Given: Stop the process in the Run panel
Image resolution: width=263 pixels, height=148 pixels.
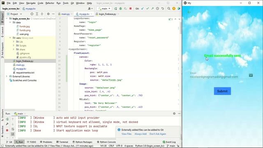Looking at the screenshot, I should 7,130.
